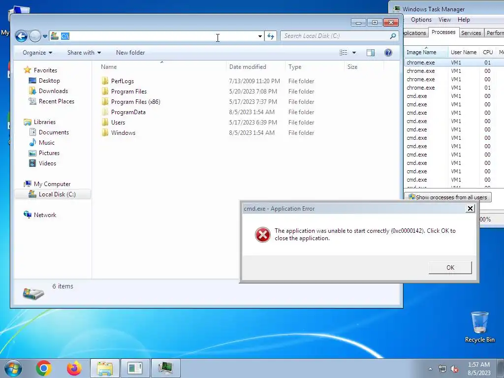Toggle the preview pane
This screenshot has height=378, width=504.
(371, 52)
